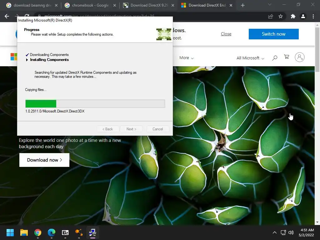Open the Chrome three-dot menu
The height and width of the screenshot is (240, 320).
click(x=313, y=16)
